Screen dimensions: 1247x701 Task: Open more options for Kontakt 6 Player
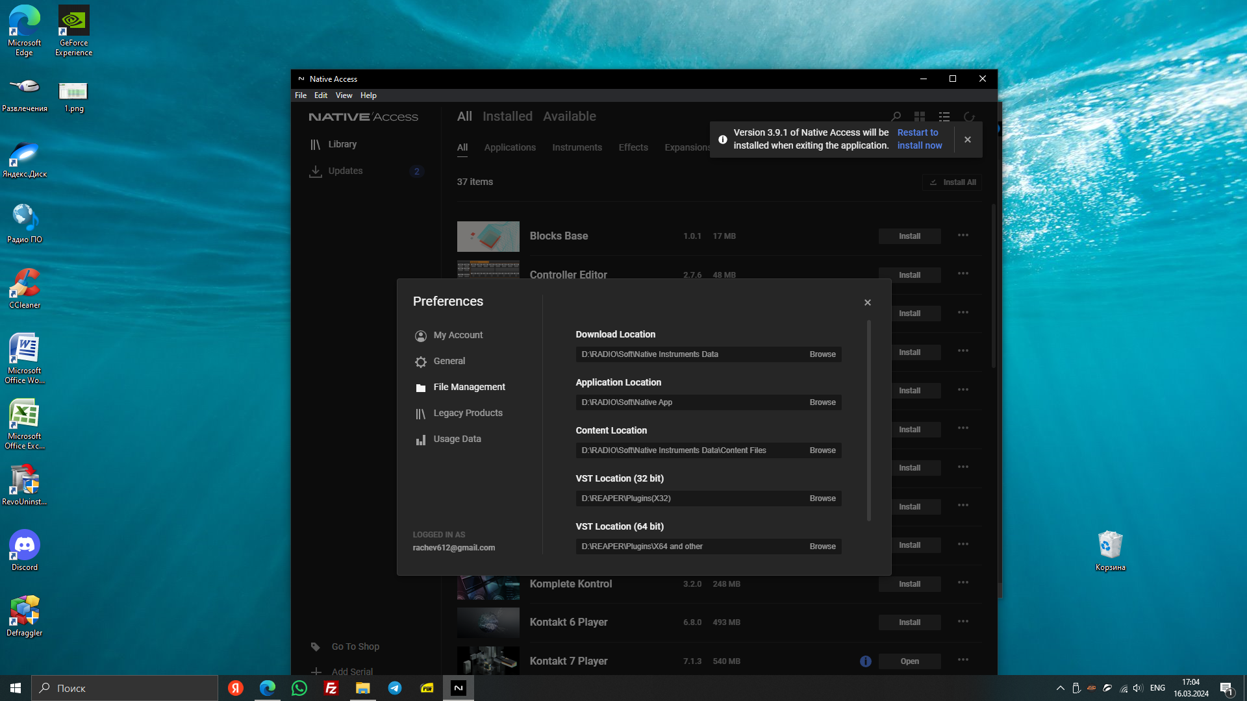pyautogui.click(x=963, y=621)
